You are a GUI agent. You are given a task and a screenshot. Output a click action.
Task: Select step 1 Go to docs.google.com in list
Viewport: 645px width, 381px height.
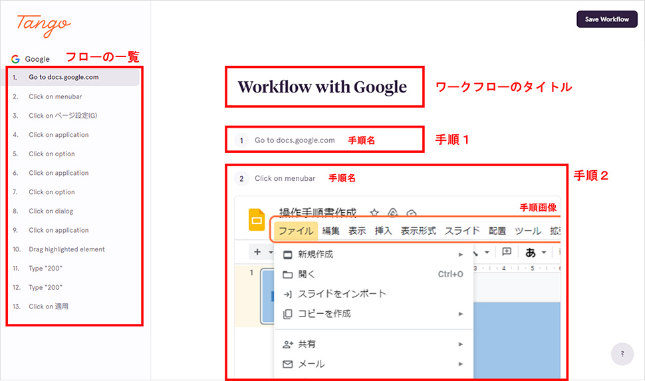74,77
